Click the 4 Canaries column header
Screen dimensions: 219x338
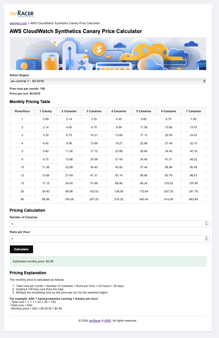point(119,111)
